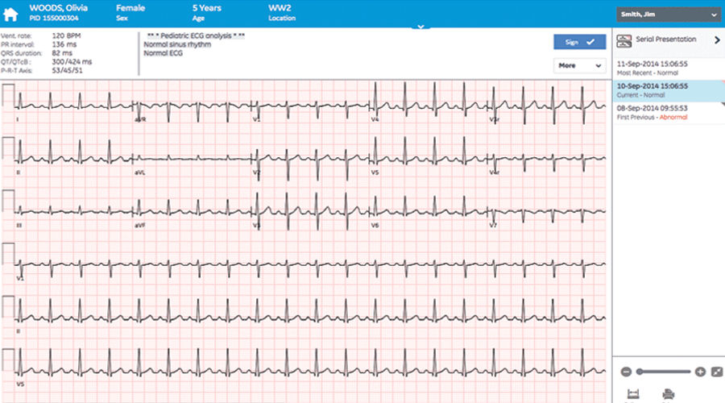Open the caliper measurement tool
The width and height of the screenshot is (725, 403).
pyautogui.click(x=633, y=394)
